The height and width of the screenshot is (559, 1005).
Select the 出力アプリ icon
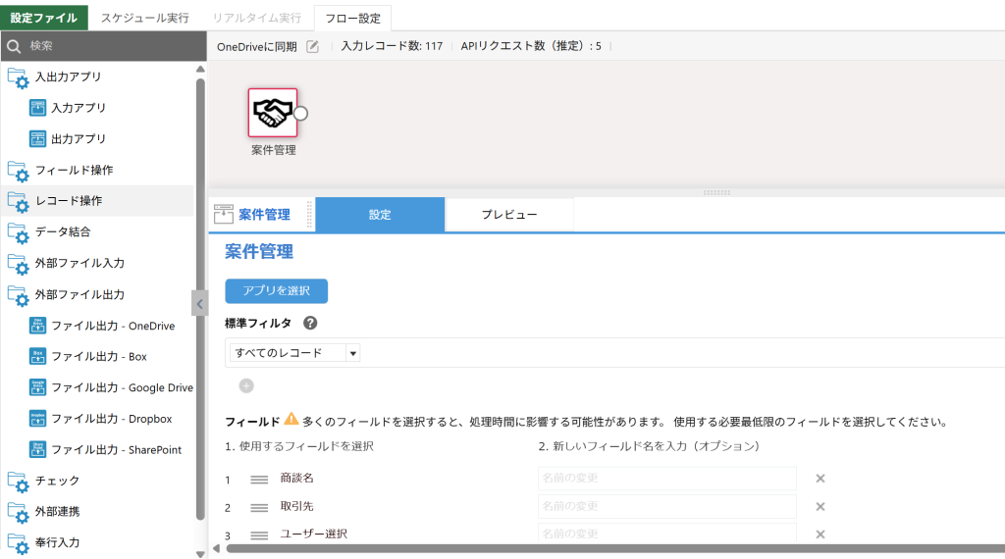coord(38,138)
